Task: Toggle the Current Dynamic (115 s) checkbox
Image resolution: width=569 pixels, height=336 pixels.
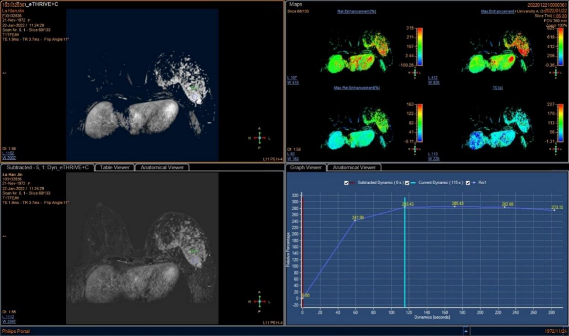Action: pyautogui.click(x=407, y=182)
